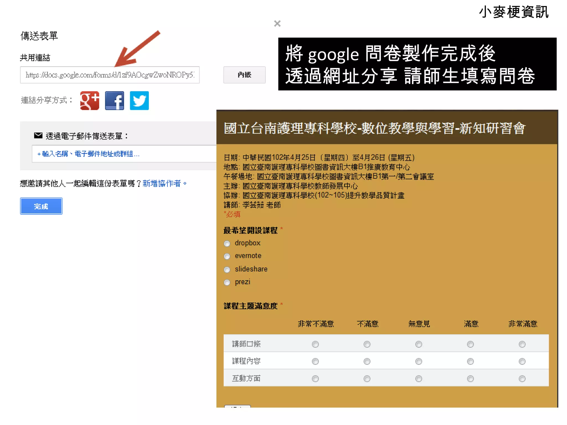Image resolution: width=567 pixels, height=425 pixels.
Task: Rate 課程內容 as 無意見
Action: pyautogui.click(x=419, y=361)
